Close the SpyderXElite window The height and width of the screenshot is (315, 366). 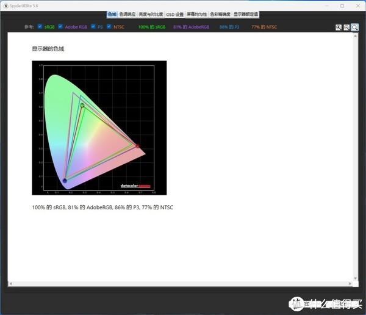tap(358, 6)
